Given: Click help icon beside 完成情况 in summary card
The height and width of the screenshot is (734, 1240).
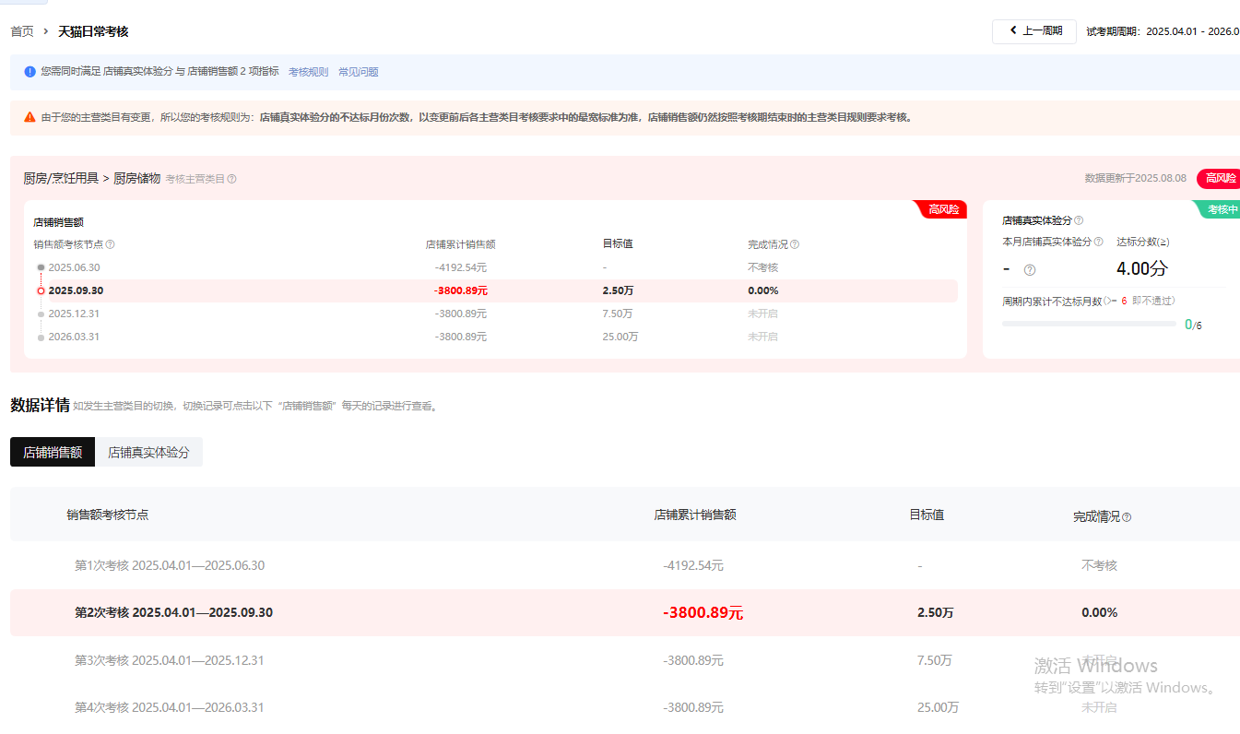Looking at the screenshot, I should 795,244.
